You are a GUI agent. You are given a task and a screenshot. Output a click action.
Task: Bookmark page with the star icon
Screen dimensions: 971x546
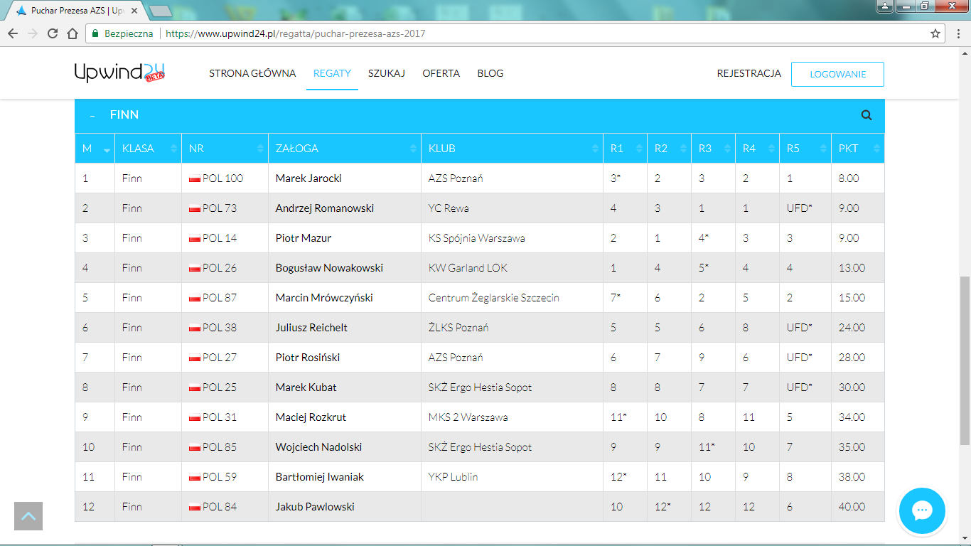(x=935, y=33)
